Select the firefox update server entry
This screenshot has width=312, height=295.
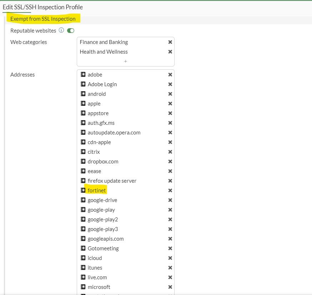click(112, 181)
